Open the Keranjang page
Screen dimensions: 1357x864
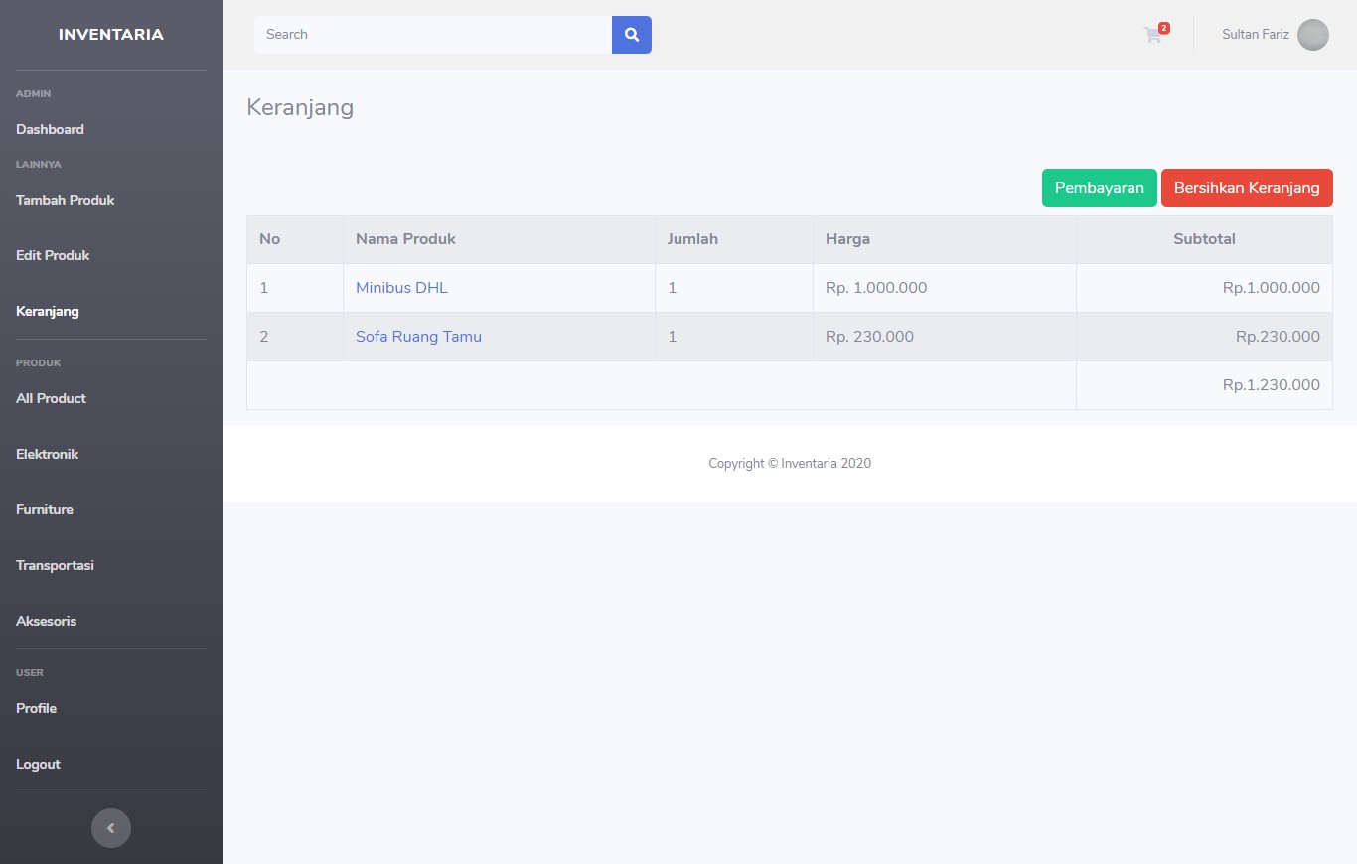point(48,311)
